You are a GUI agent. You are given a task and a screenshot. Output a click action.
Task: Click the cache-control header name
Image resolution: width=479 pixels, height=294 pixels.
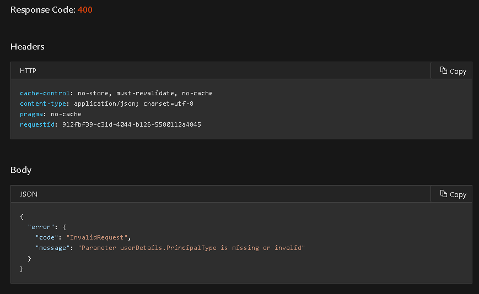pos(45,93)
